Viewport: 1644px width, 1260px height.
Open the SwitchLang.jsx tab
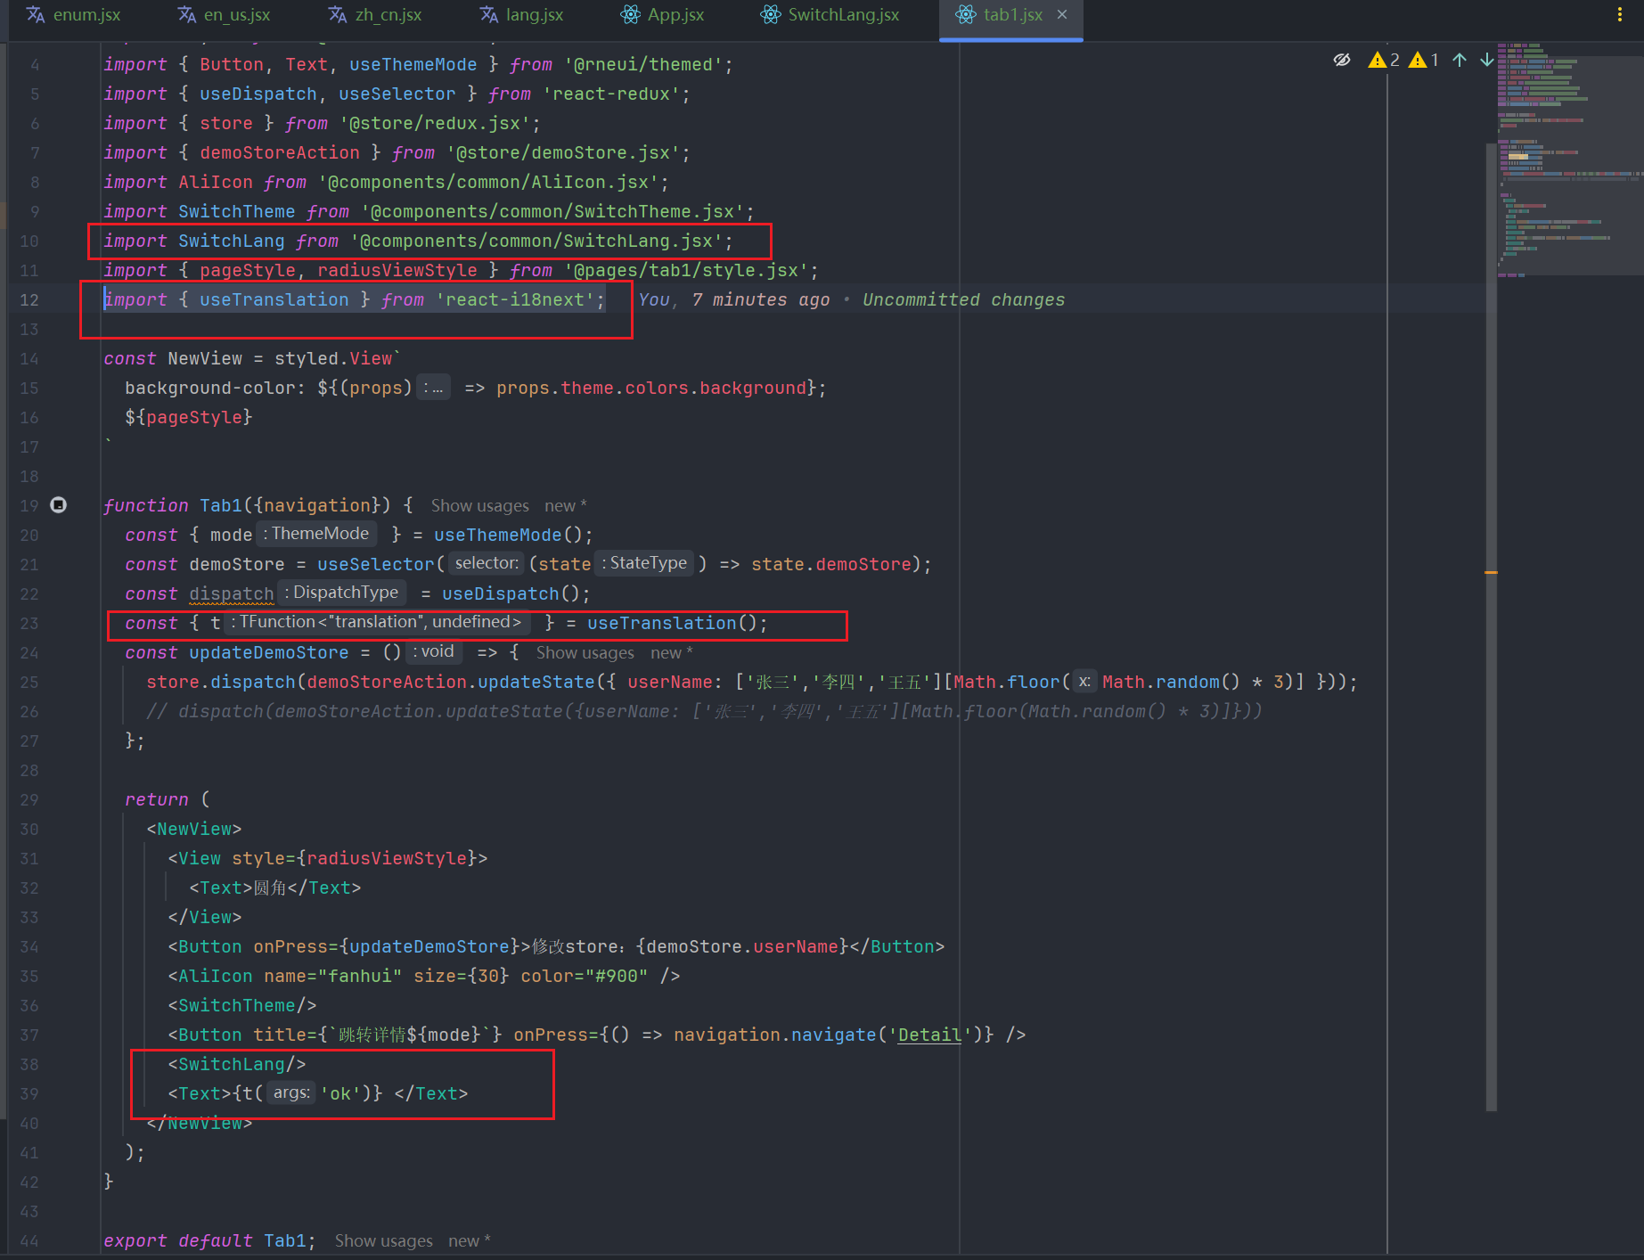(830, 15)
